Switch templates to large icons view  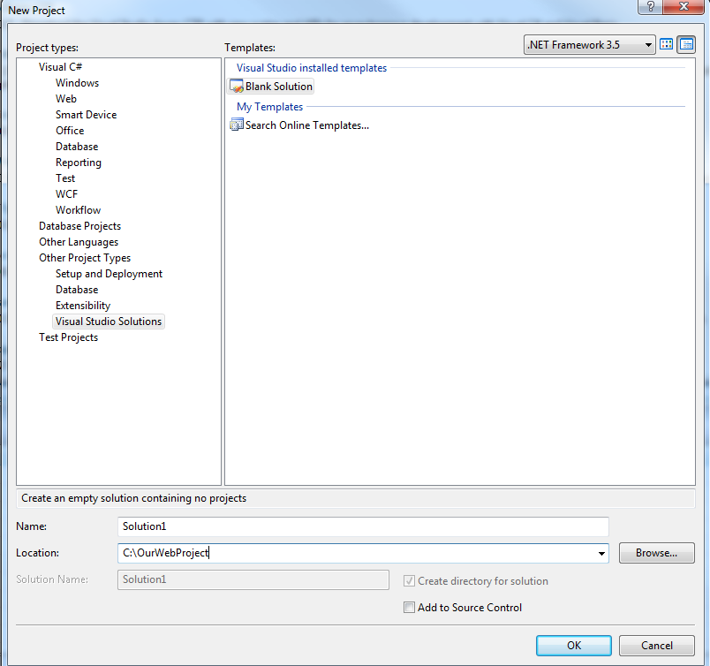pyautogui.click(x=666, y=44)
